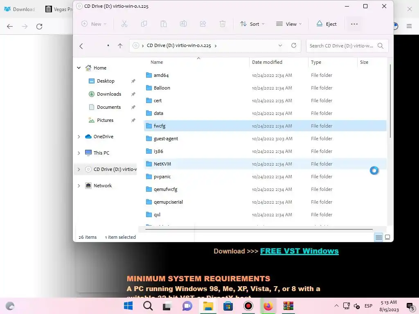Select Downloads in navigation pane
419x314 pixels.
point(109,94)
